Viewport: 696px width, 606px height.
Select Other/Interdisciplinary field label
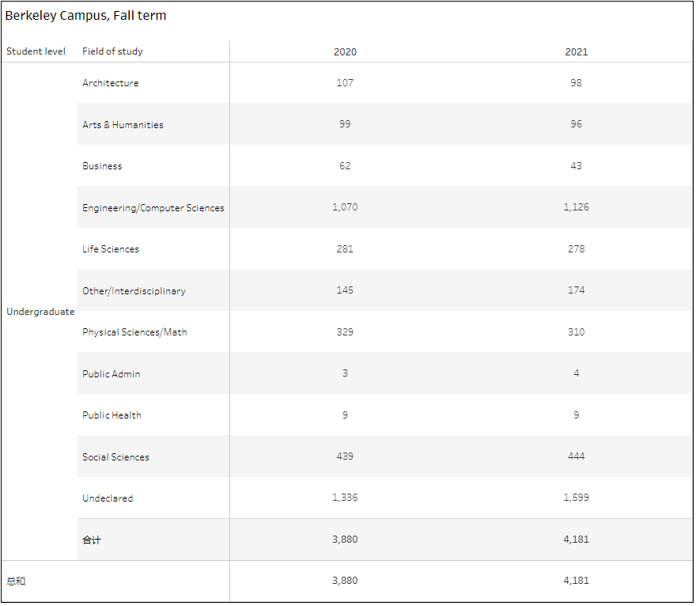tap(134, 291)
